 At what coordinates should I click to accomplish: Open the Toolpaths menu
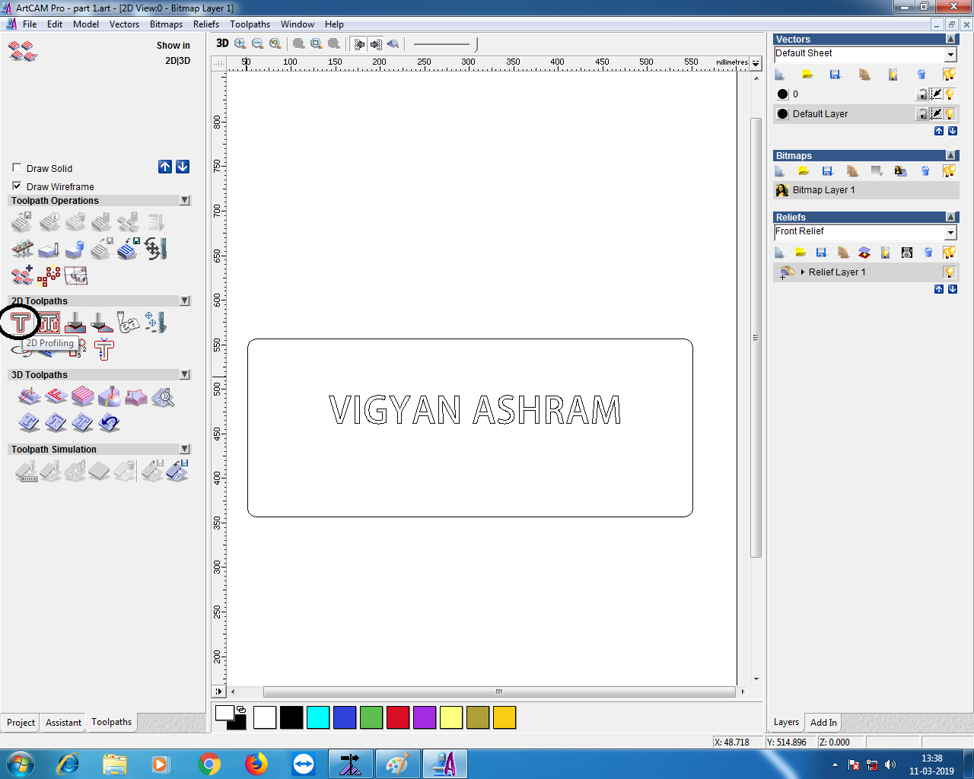click(250, 24)
